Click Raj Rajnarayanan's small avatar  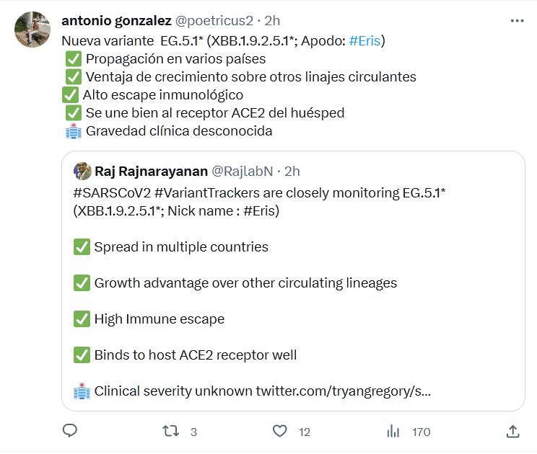click(x=82, y=171)
